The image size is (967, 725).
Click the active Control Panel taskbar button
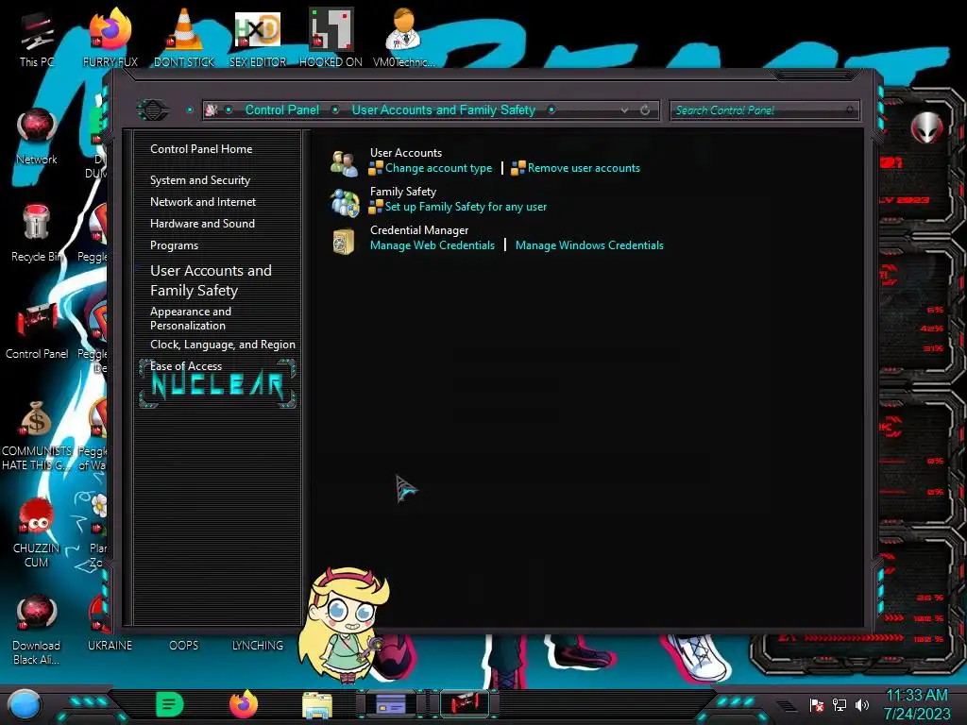coord(465,704)
